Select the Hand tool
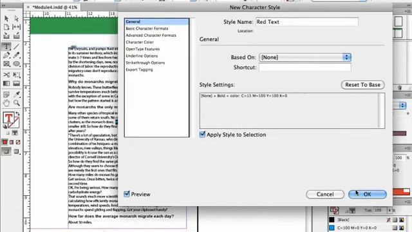Viewport: 412px width, 232px height. (x=6, y=103)
